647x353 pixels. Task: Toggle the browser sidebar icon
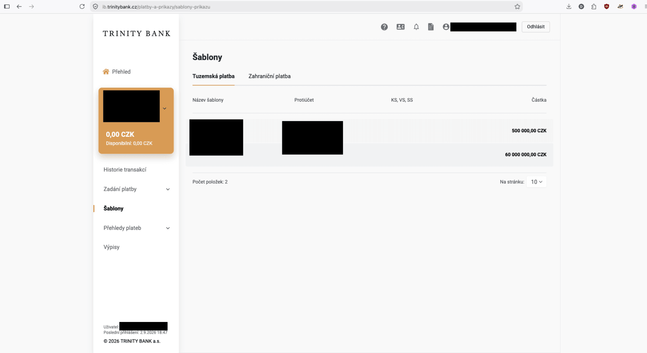[x=7, y=6]
